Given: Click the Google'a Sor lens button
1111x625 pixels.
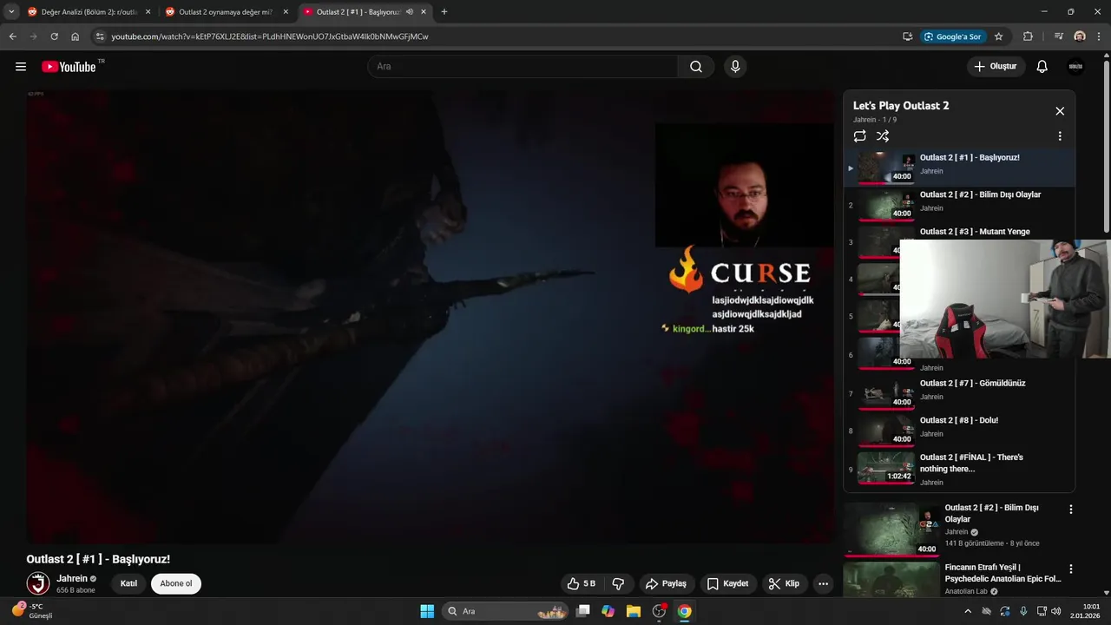Looking at the screenshot, I should (x=952, y=36).
